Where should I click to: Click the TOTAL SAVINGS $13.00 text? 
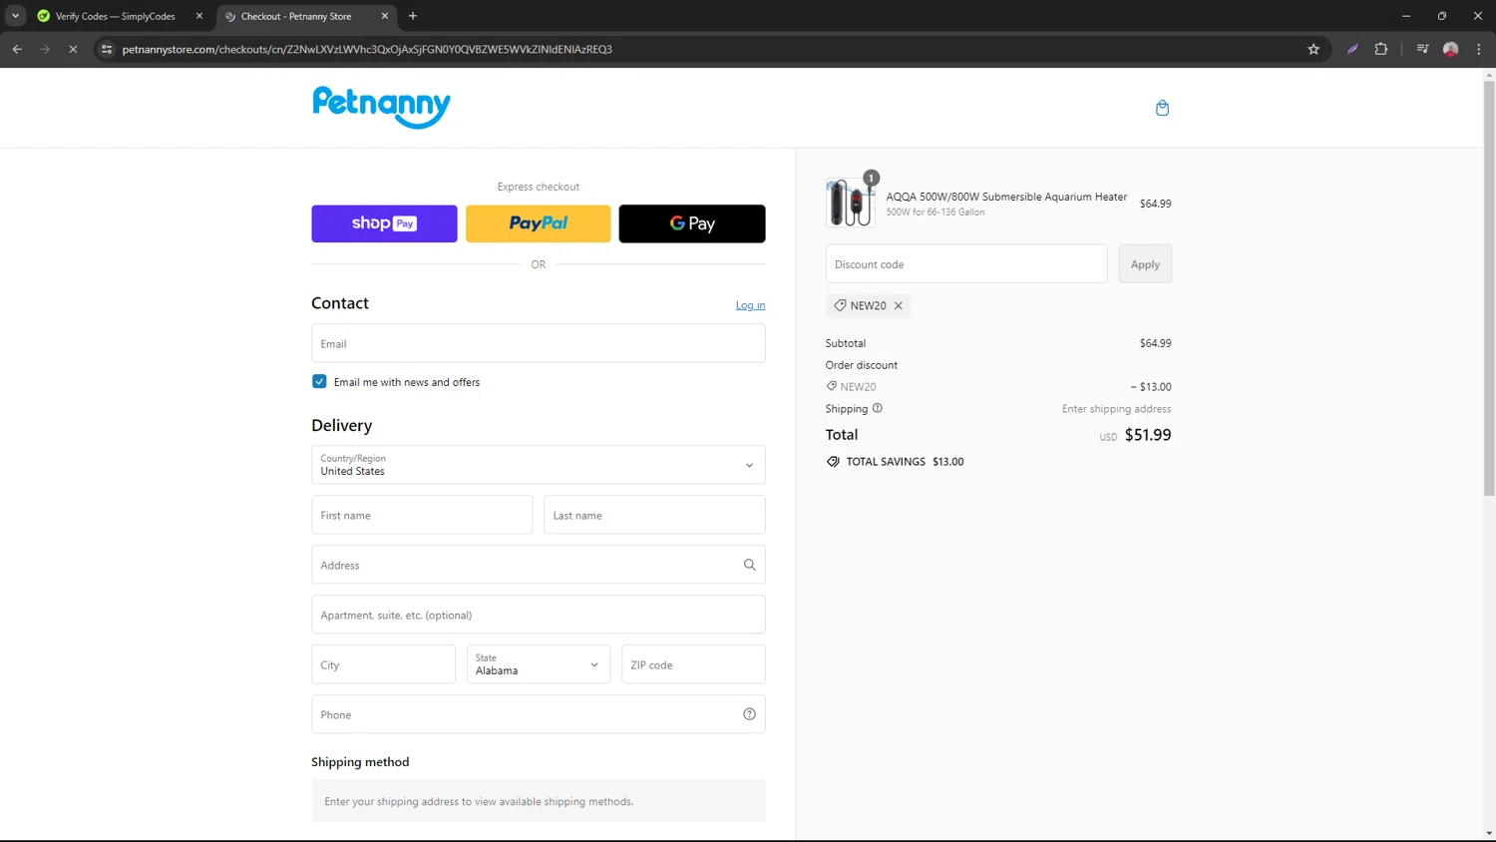point(905,462)
